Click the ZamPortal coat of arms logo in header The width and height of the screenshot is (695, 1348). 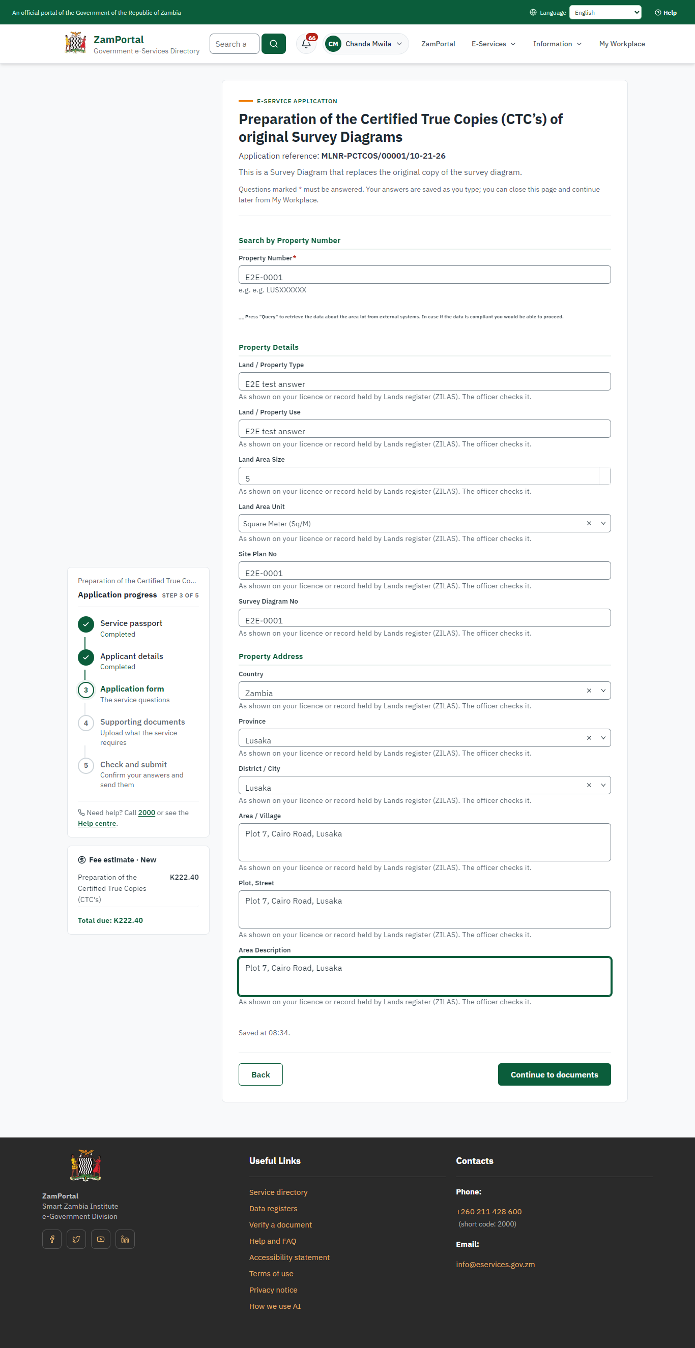pos(75,43)
